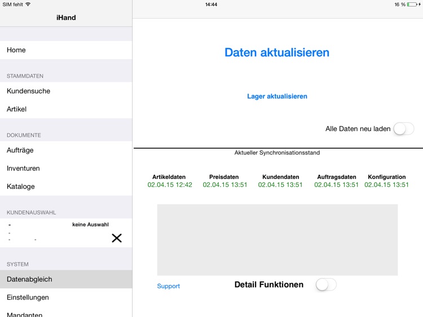Tap the Detail Funktionen label

(x=269, y=285)
